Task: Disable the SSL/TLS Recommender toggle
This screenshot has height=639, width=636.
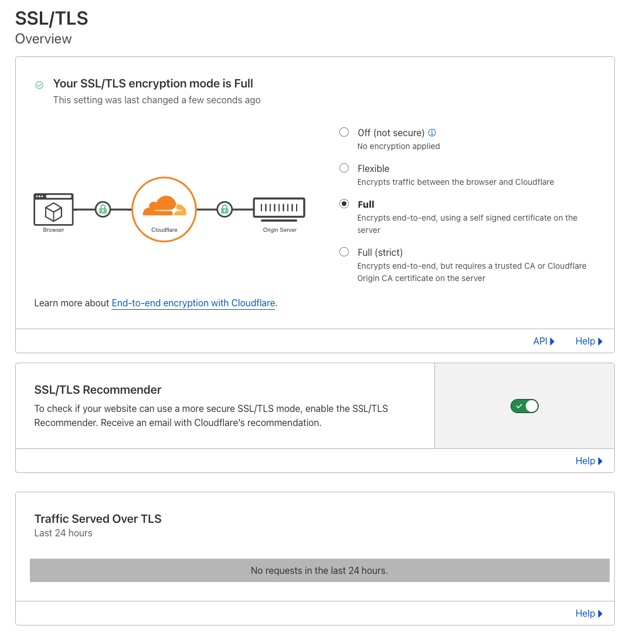Action: pyautogui.click(x=524, y=406)
